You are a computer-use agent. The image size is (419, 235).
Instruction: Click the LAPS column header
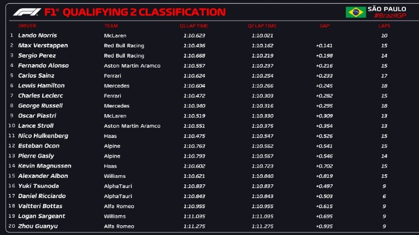pyautogui.click(x=385, y=26)
